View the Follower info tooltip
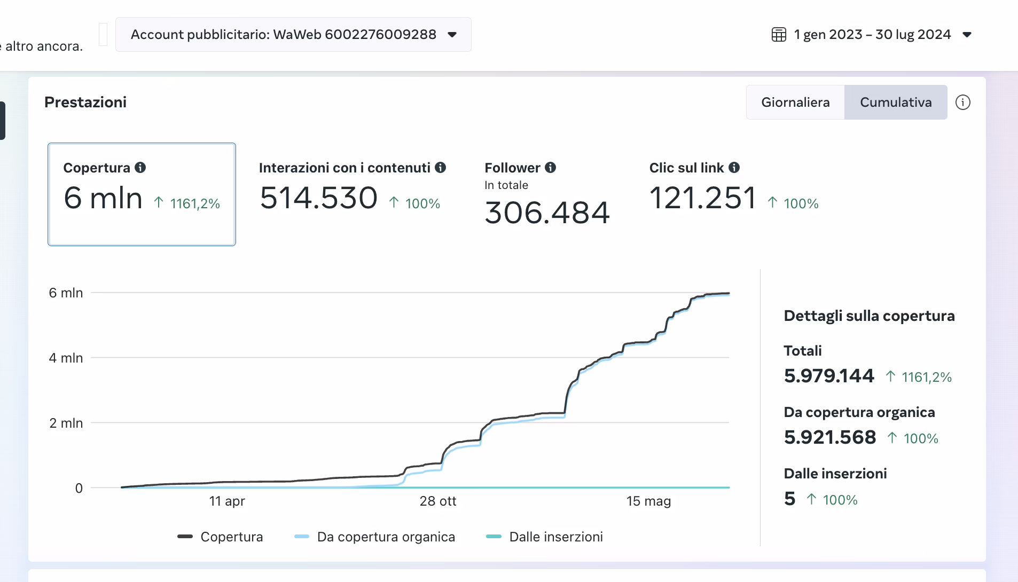The height and width of the screenshot is (582, 1018). coord(551,167)
